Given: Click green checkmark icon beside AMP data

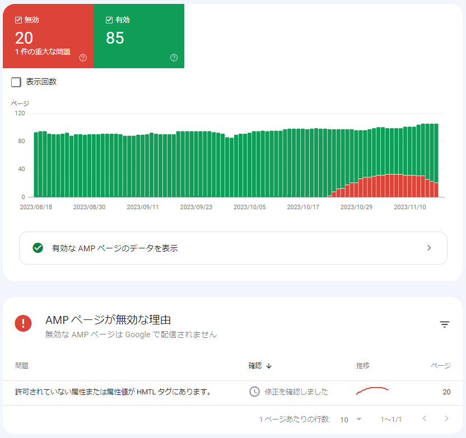Looking at the screenshot, I should click(x=38, y=248).
